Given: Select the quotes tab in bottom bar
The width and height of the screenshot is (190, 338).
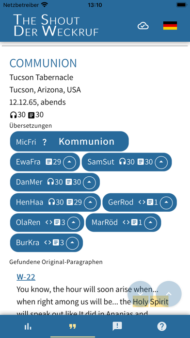Looking at the screenshot, I should [73, 326].
